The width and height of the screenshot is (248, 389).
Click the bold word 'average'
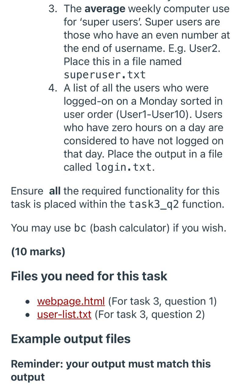click(105, 9)
